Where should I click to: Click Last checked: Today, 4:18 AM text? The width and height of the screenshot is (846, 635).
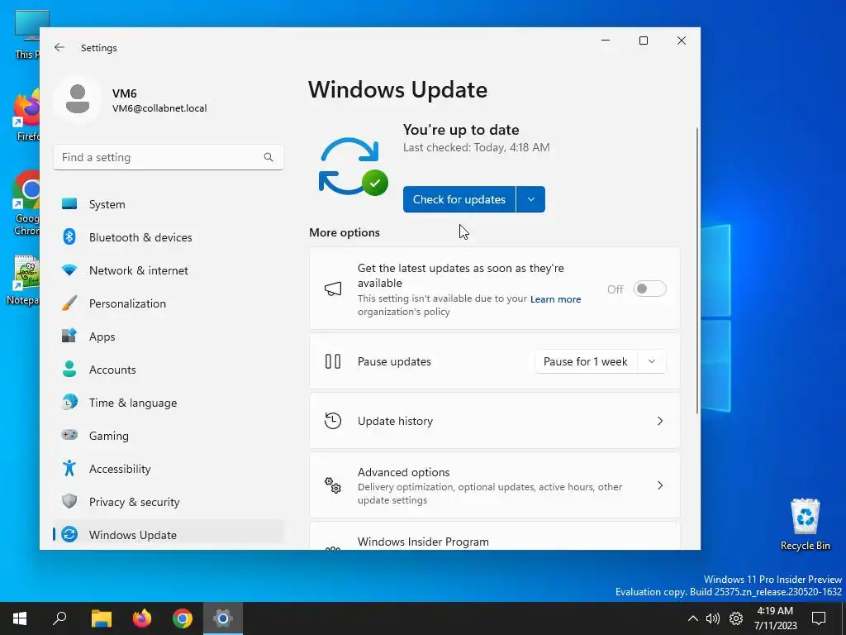[x=476, y=147]
